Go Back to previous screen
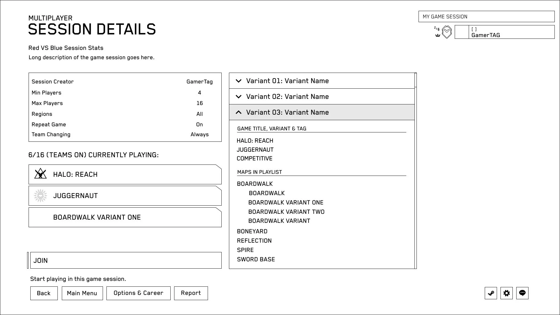The width and height of the screenshot is (560, 315). coord(44,293)
